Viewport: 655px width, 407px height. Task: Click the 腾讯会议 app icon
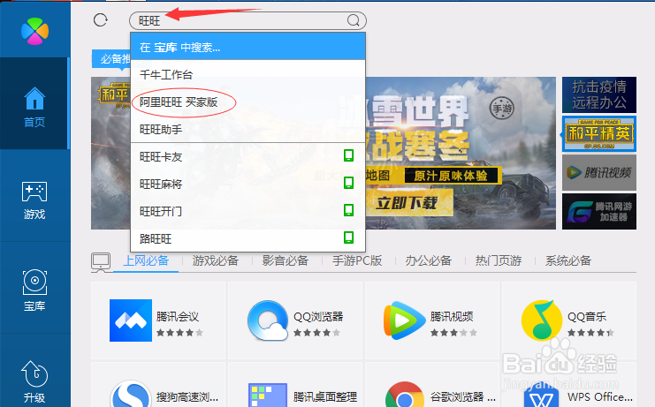coord(131,320)
